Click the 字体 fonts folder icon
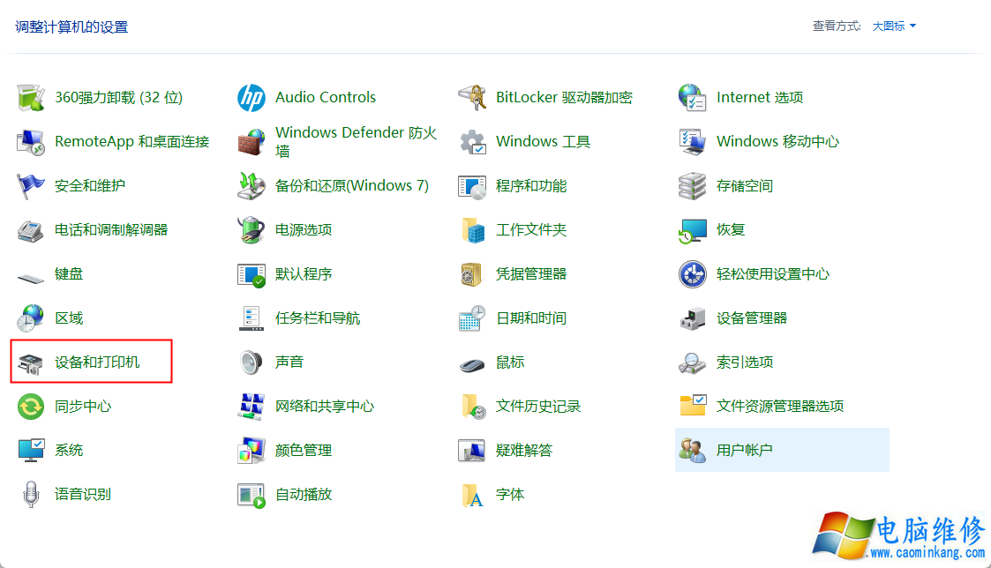 click(x=471, y=495)
